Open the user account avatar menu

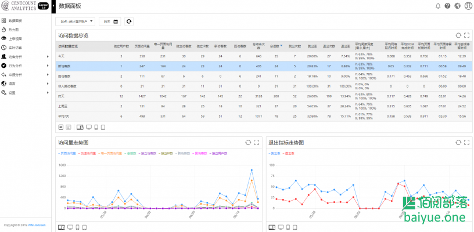click(468, 6)
